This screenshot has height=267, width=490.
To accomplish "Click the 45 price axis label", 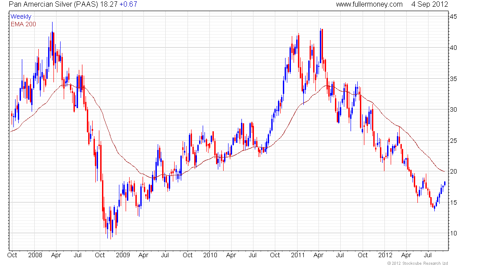I will pyautogui.click(x=453, y=17).
